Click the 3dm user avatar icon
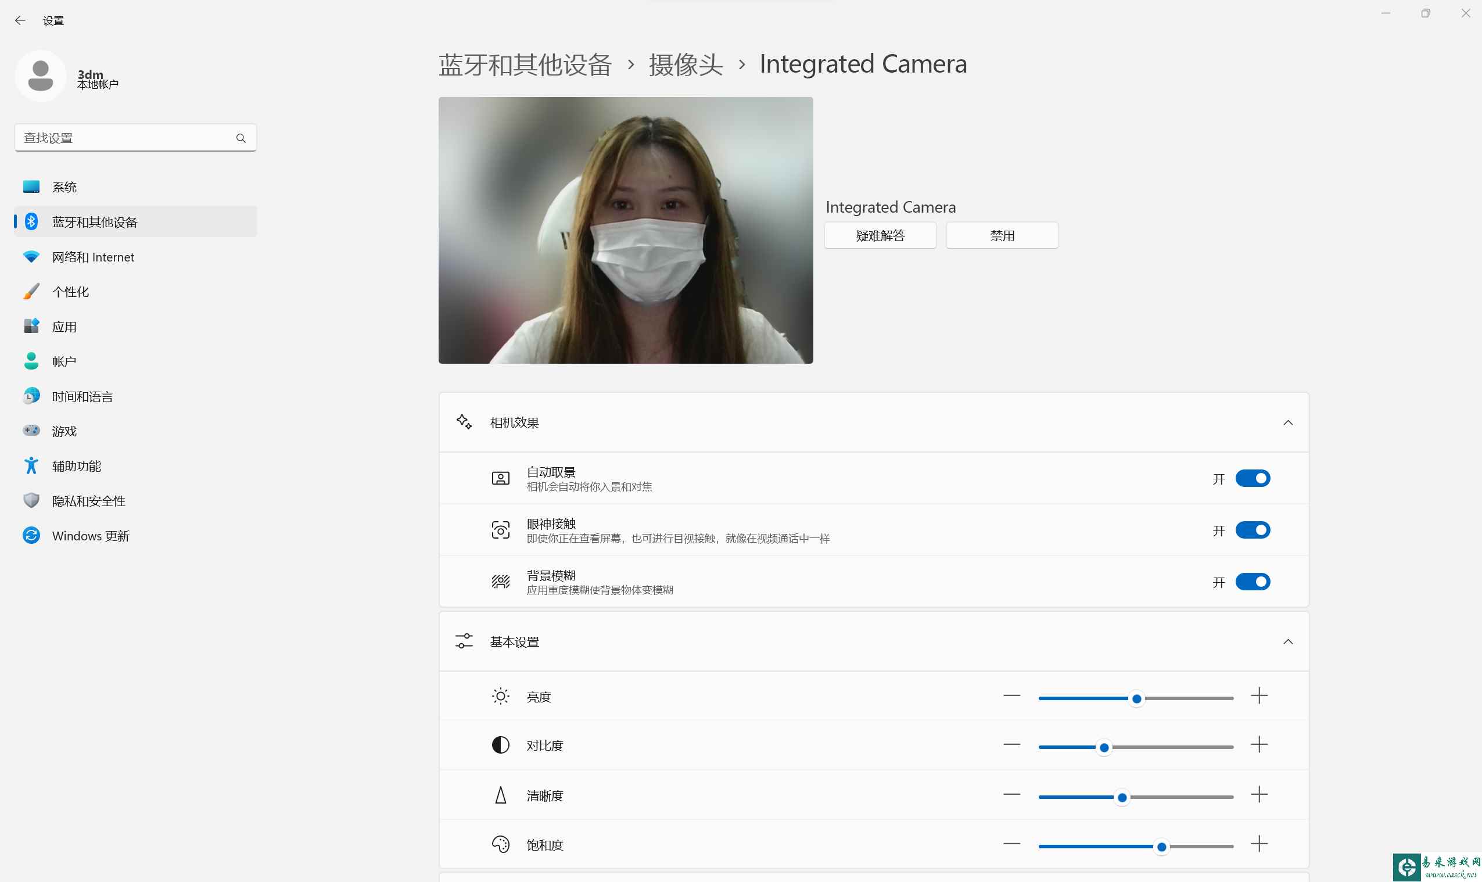Viewport: 1482px width, 882px height. (x=41, y=76)
